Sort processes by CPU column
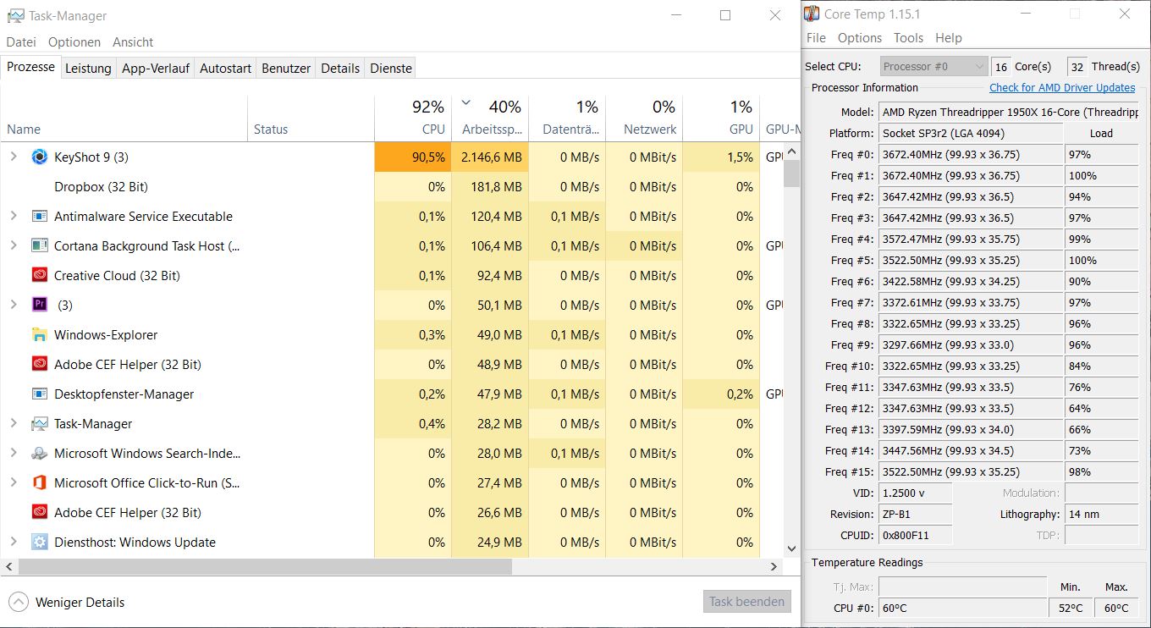The image size is (1151, 628). click(413, 118)
